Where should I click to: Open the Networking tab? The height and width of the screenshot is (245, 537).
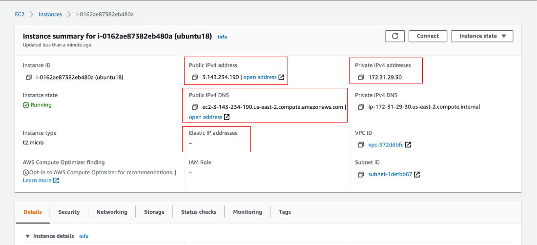tap(112, 212)
